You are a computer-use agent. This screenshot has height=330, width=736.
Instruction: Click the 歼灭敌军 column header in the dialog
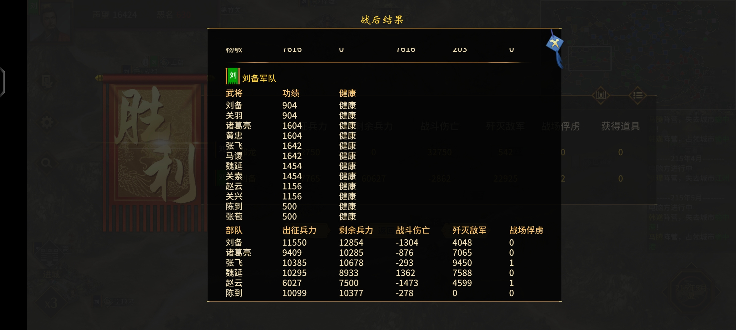pyautogui.click(x=469, y=230)
